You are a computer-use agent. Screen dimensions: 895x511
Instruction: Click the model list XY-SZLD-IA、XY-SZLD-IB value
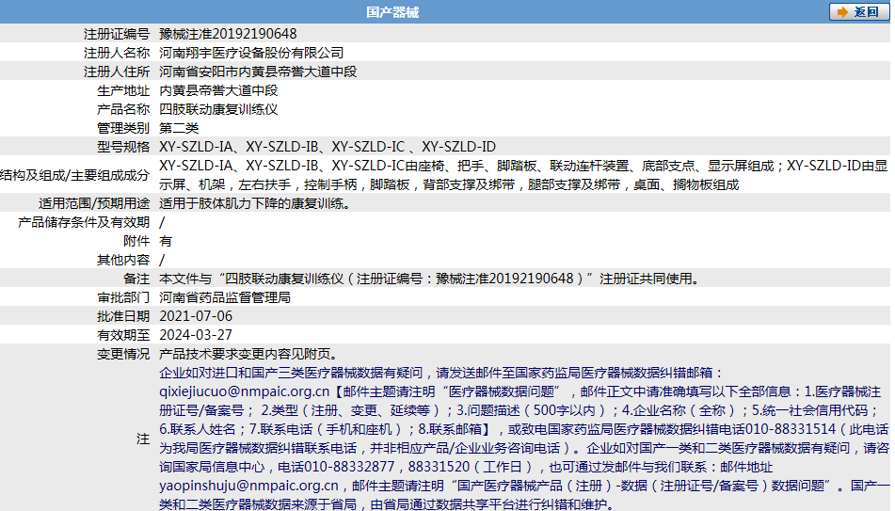click(328, 147)
